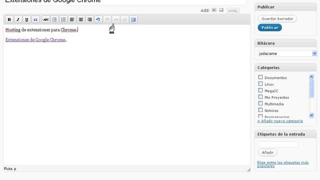Click the blue Publicar button
This screenshot has width=320, height=180.
click(270, 27)
